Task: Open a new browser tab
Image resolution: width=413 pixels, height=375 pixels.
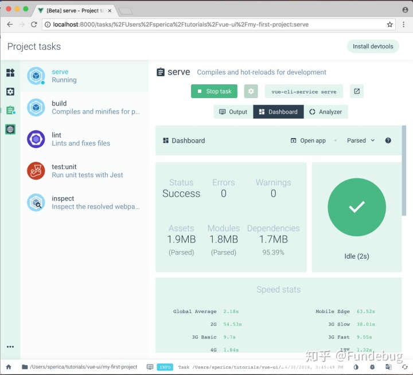Action: [x=126, y=11]
